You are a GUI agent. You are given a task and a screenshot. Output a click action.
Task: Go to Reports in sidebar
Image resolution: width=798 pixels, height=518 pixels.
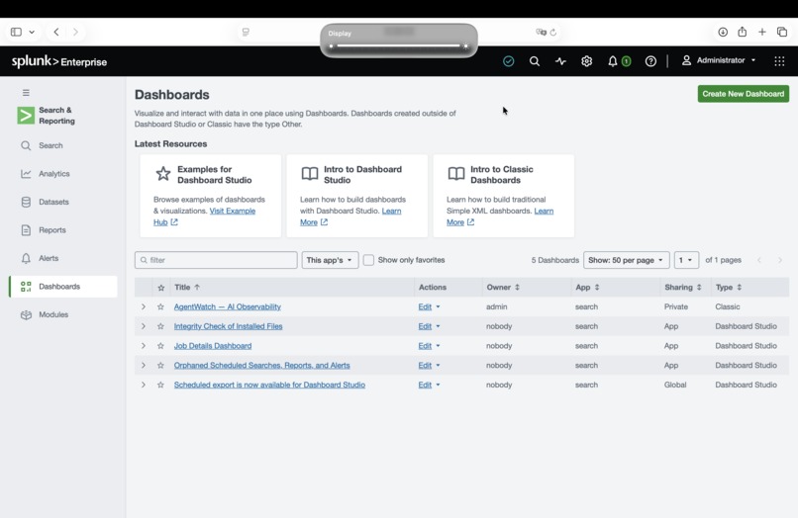[x=63, y=229]
